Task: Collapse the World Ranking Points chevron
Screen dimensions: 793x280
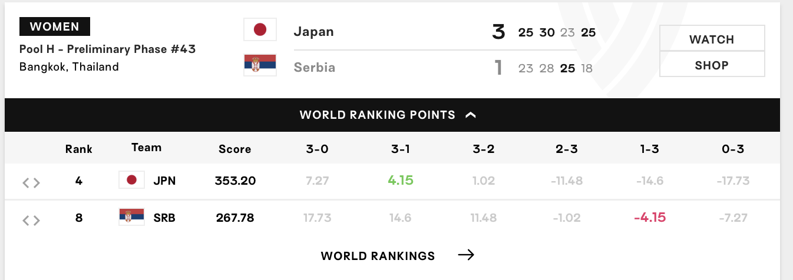Action: pyautogui.click(x=470, y=115)
